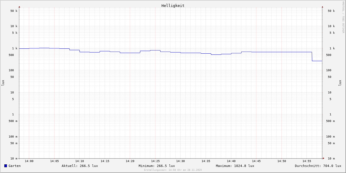Click the Helligkeit chart title
The width and height of the screenshot is (346, 173).
(x=173, y=5)
